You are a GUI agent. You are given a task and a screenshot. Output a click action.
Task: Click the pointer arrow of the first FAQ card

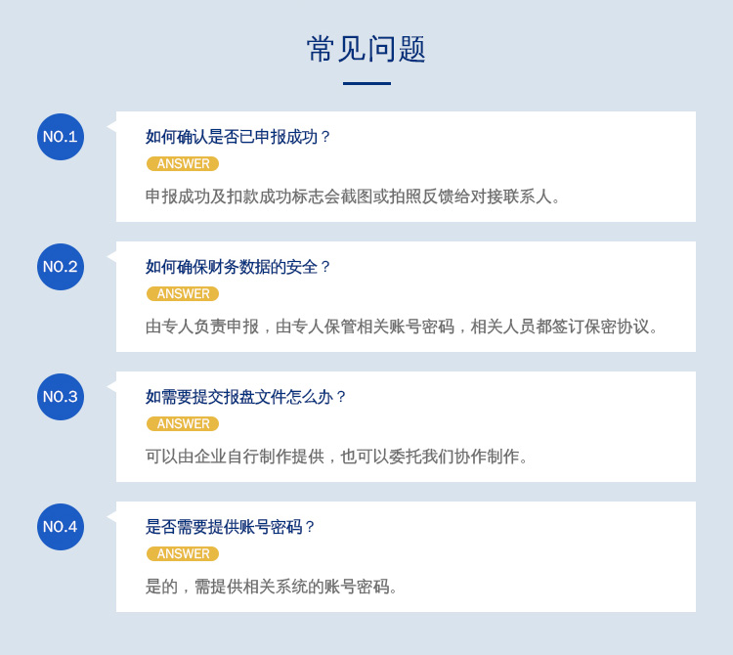111,126
